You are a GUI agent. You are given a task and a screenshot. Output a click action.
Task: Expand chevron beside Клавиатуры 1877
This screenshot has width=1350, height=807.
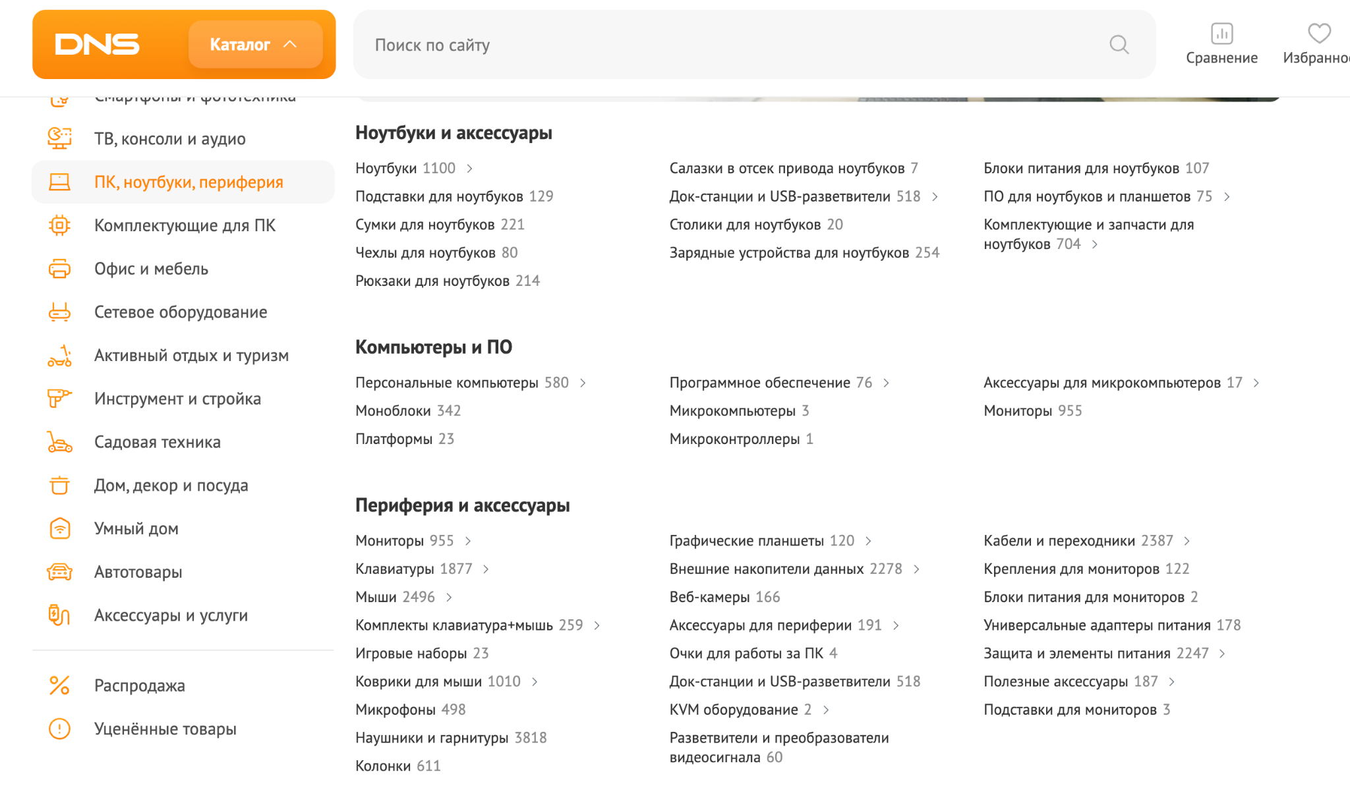point(486,569)
